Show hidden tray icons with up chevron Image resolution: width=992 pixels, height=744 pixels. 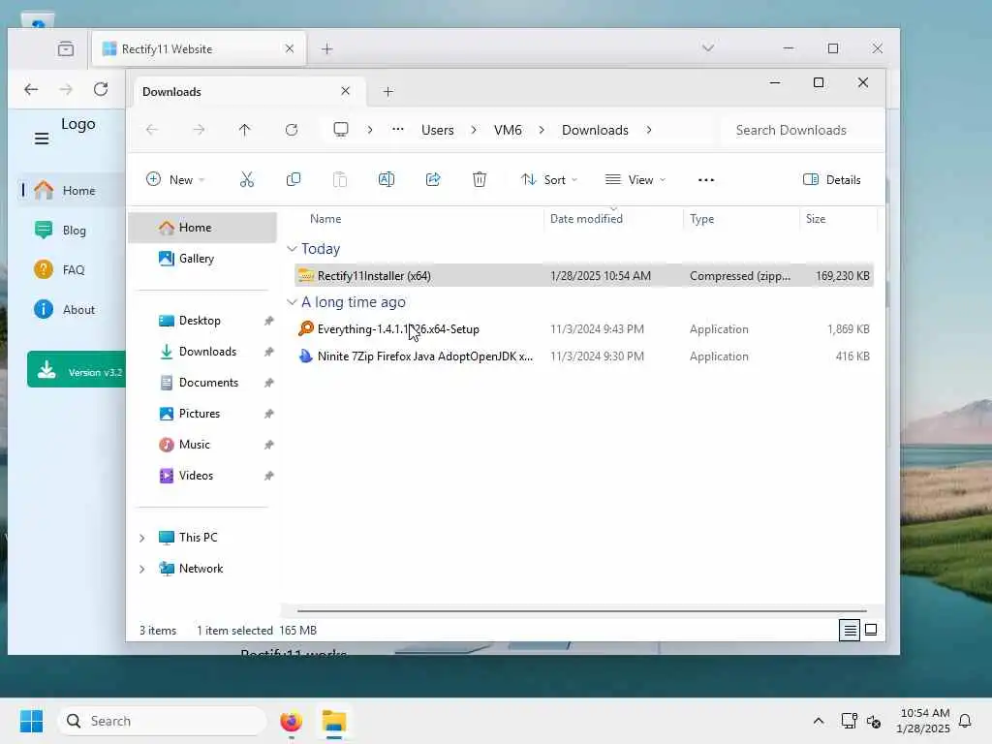pos(818,721)
